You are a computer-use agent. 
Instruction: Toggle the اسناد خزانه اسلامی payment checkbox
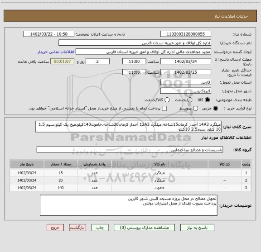coord(164,109)
